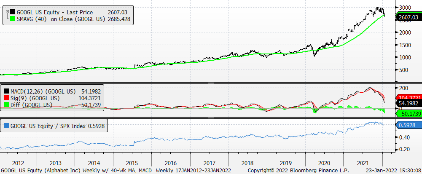Click the 2017 year label

coord(209,163)
